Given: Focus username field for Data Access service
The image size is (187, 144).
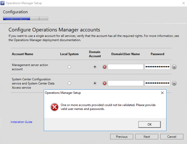Looking at the screenshot, I should tap(126, 83).
